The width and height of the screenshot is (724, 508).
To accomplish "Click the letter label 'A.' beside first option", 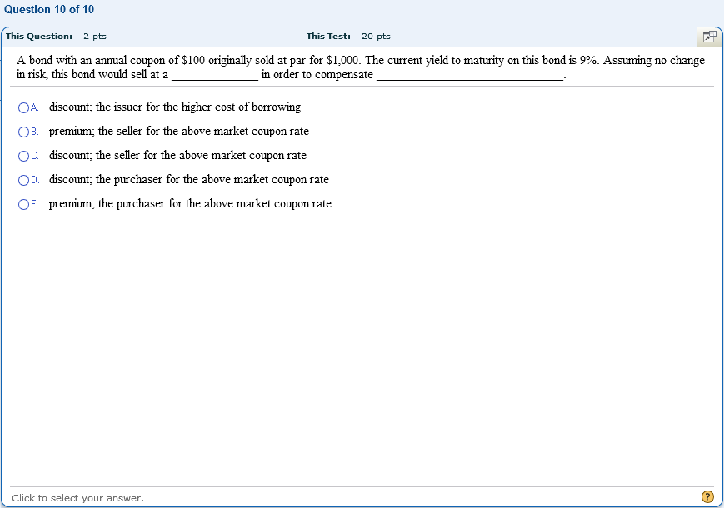I will (35, 108).
